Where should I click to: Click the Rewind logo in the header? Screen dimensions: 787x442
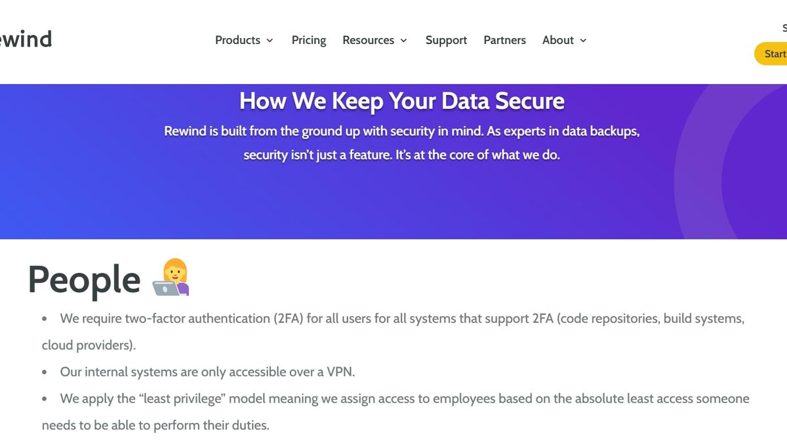(x=26, y=39)
